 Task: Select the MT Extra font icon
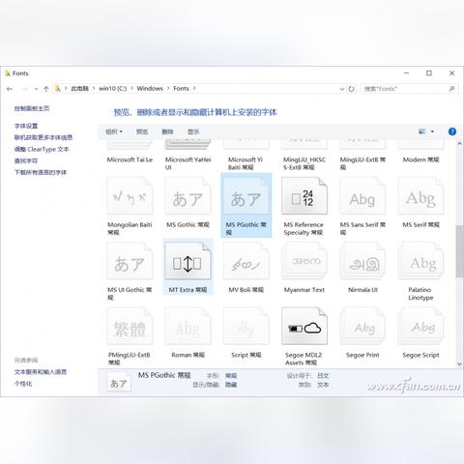[188, 261]
